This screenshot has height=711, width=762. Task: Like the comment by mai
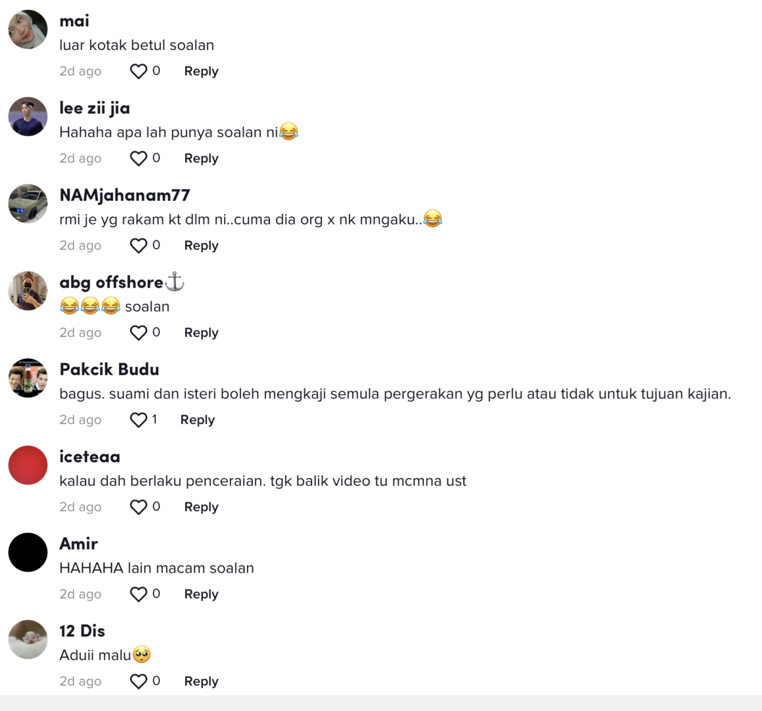coord(138,71)
